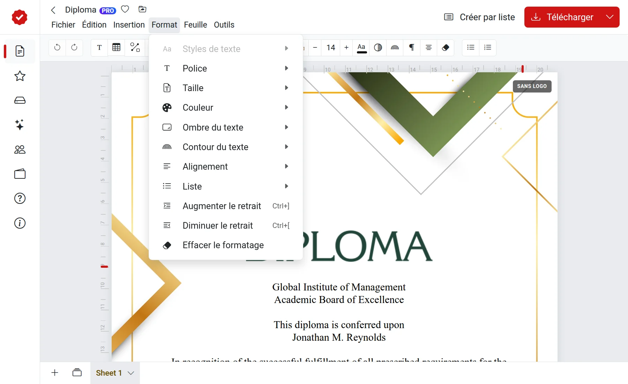The width and height of the screenshot is (628, 384).
Task: Open the Feuille menu
Action: point(195,25)
